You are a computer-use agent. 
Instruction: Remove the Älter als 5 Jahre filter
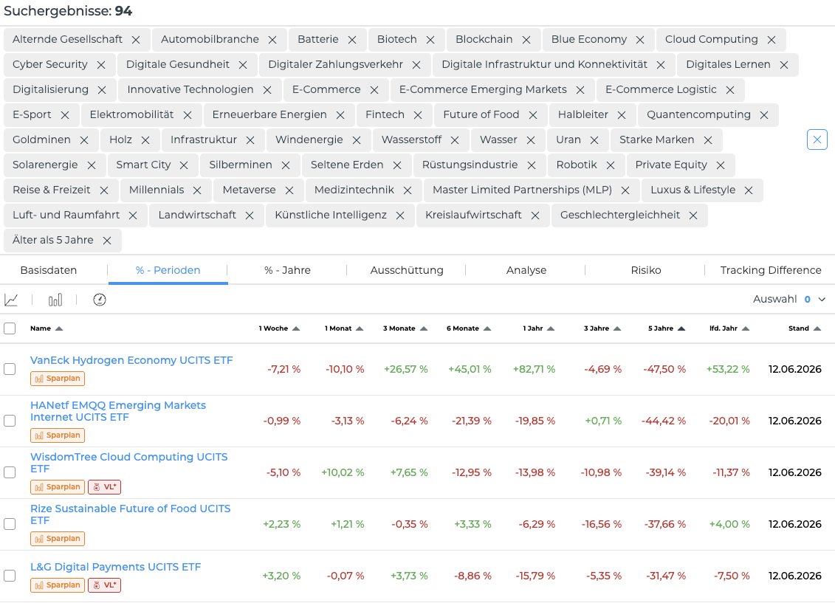click(x=106, y=241)
